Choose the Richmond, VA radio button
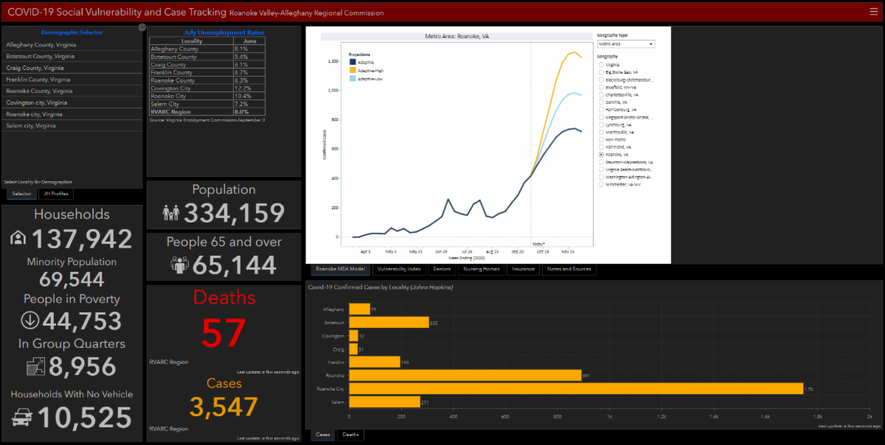 pyautogui.click(x=601, y=147)
